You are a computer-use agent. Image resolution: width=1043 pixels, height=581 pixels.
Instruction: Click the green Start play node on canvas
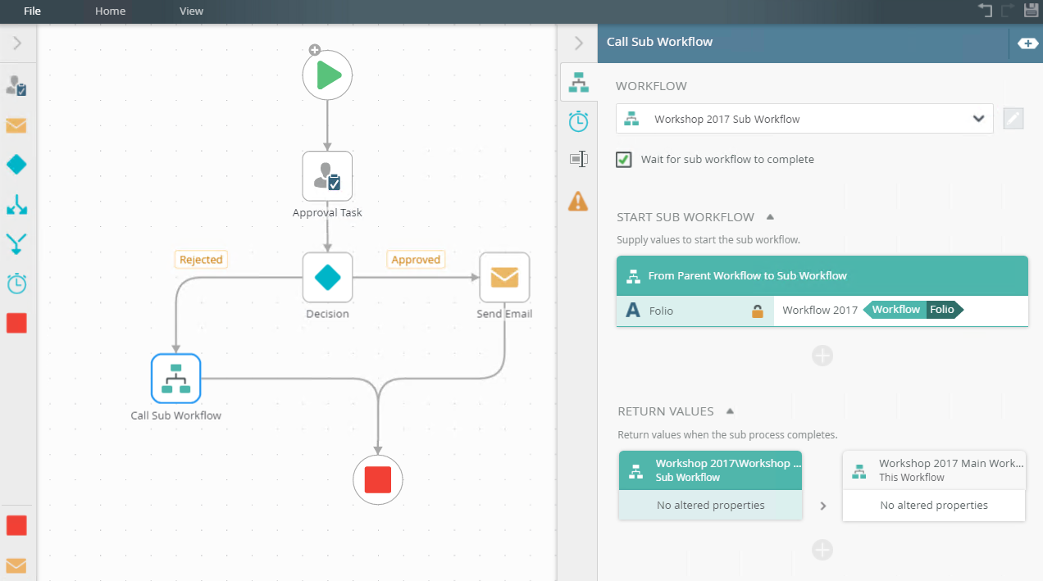click(327, 75)
